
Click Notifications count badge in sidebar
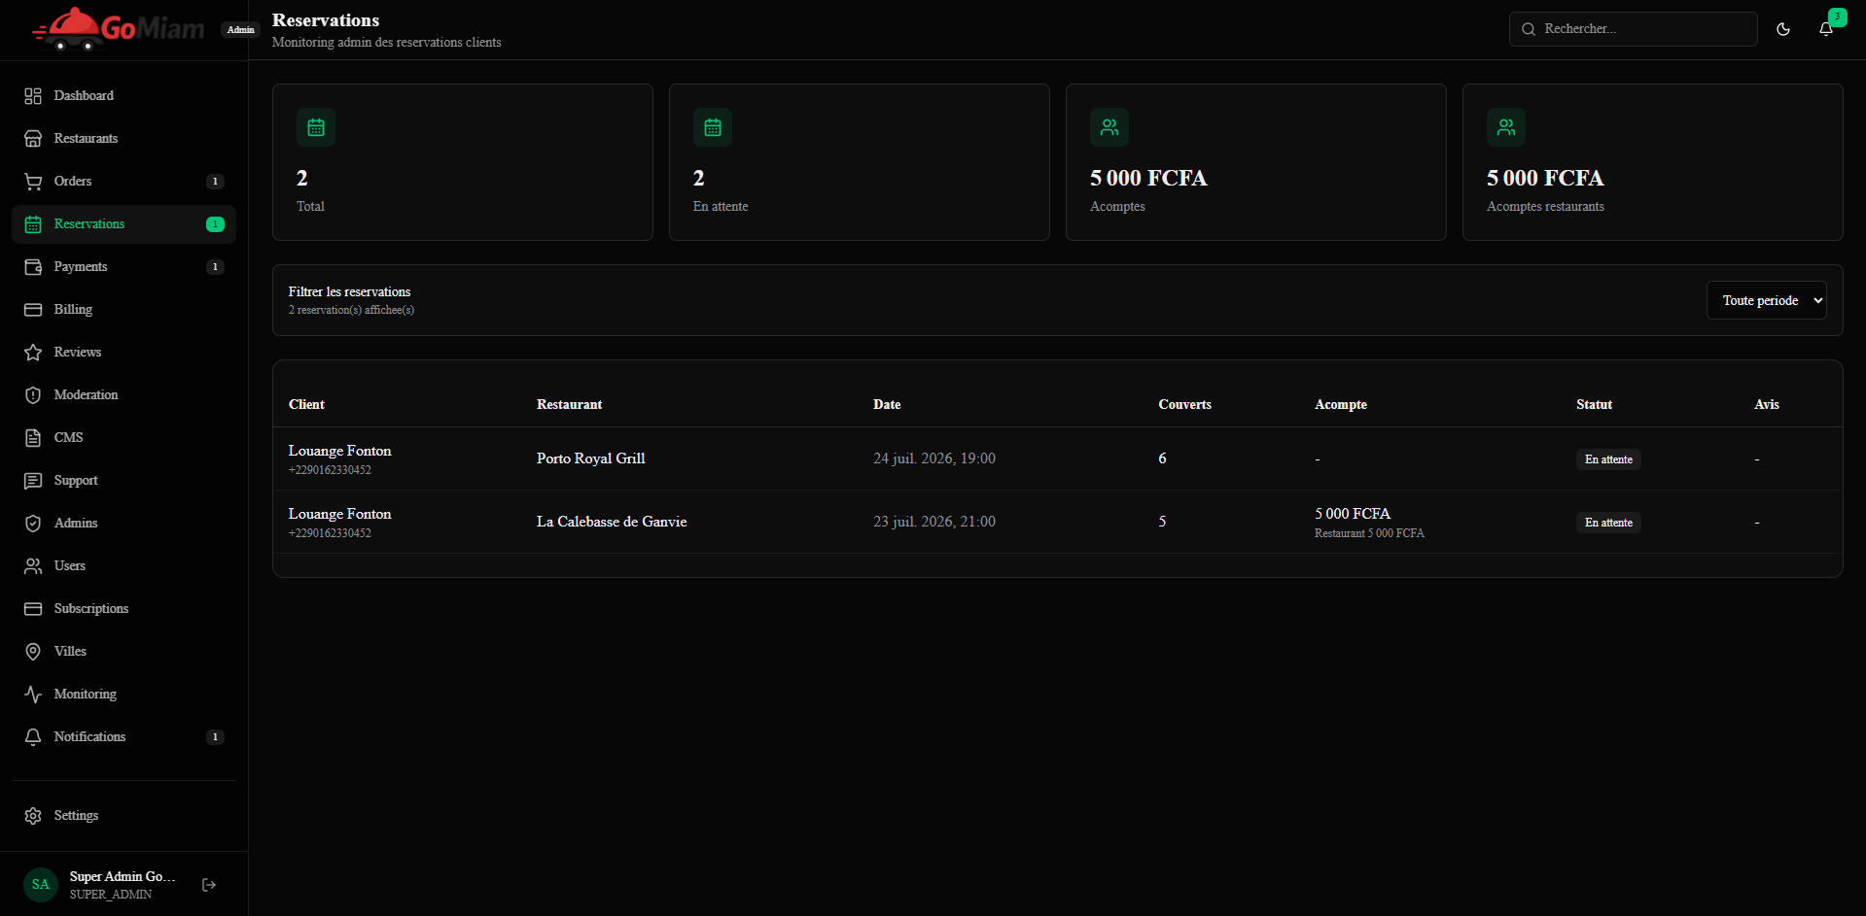216,737
